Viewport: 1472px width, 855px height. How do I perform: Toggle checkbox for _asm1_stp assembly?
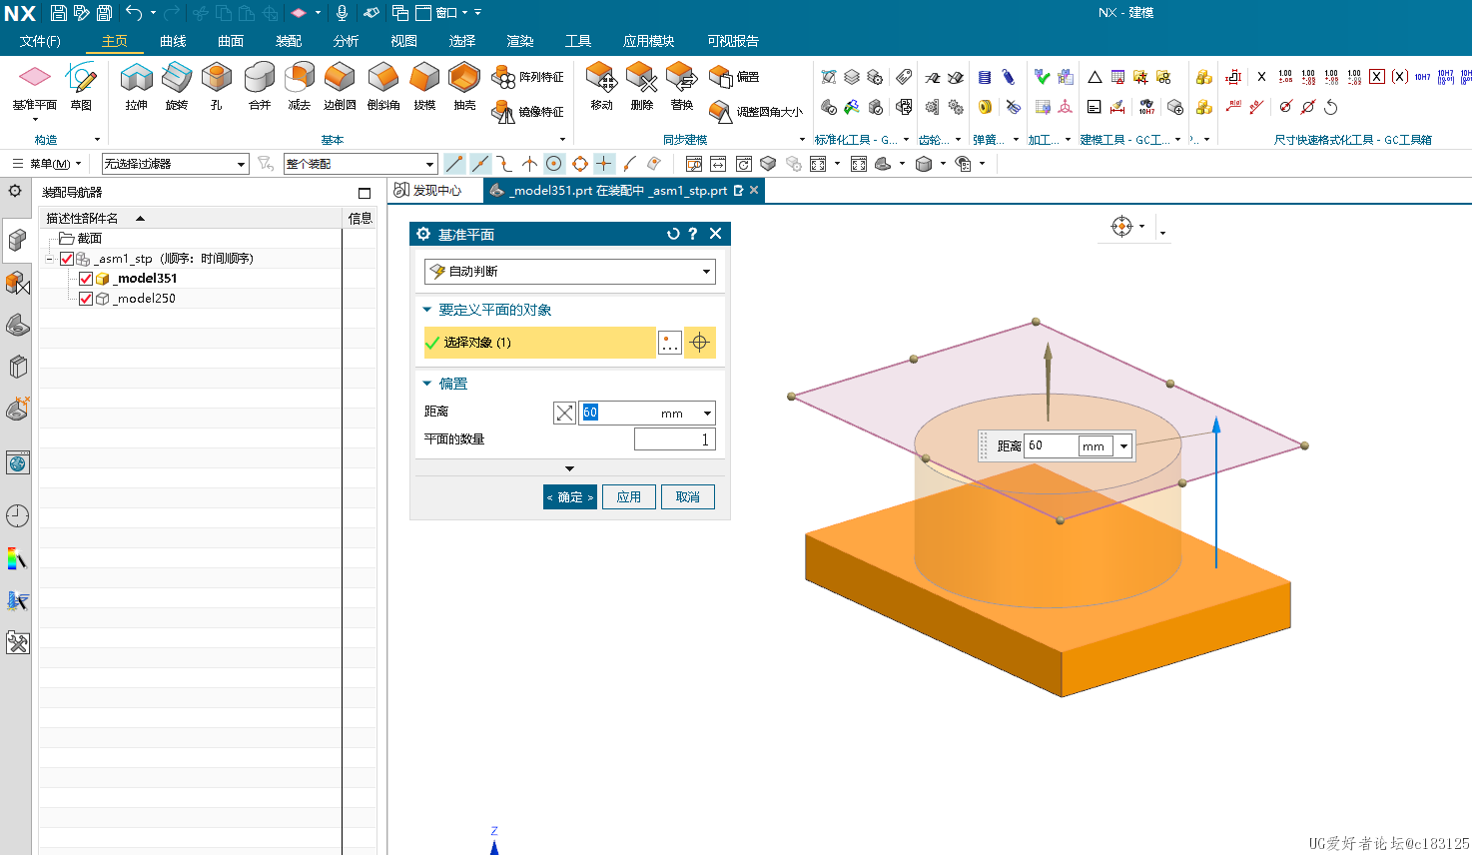67,259
